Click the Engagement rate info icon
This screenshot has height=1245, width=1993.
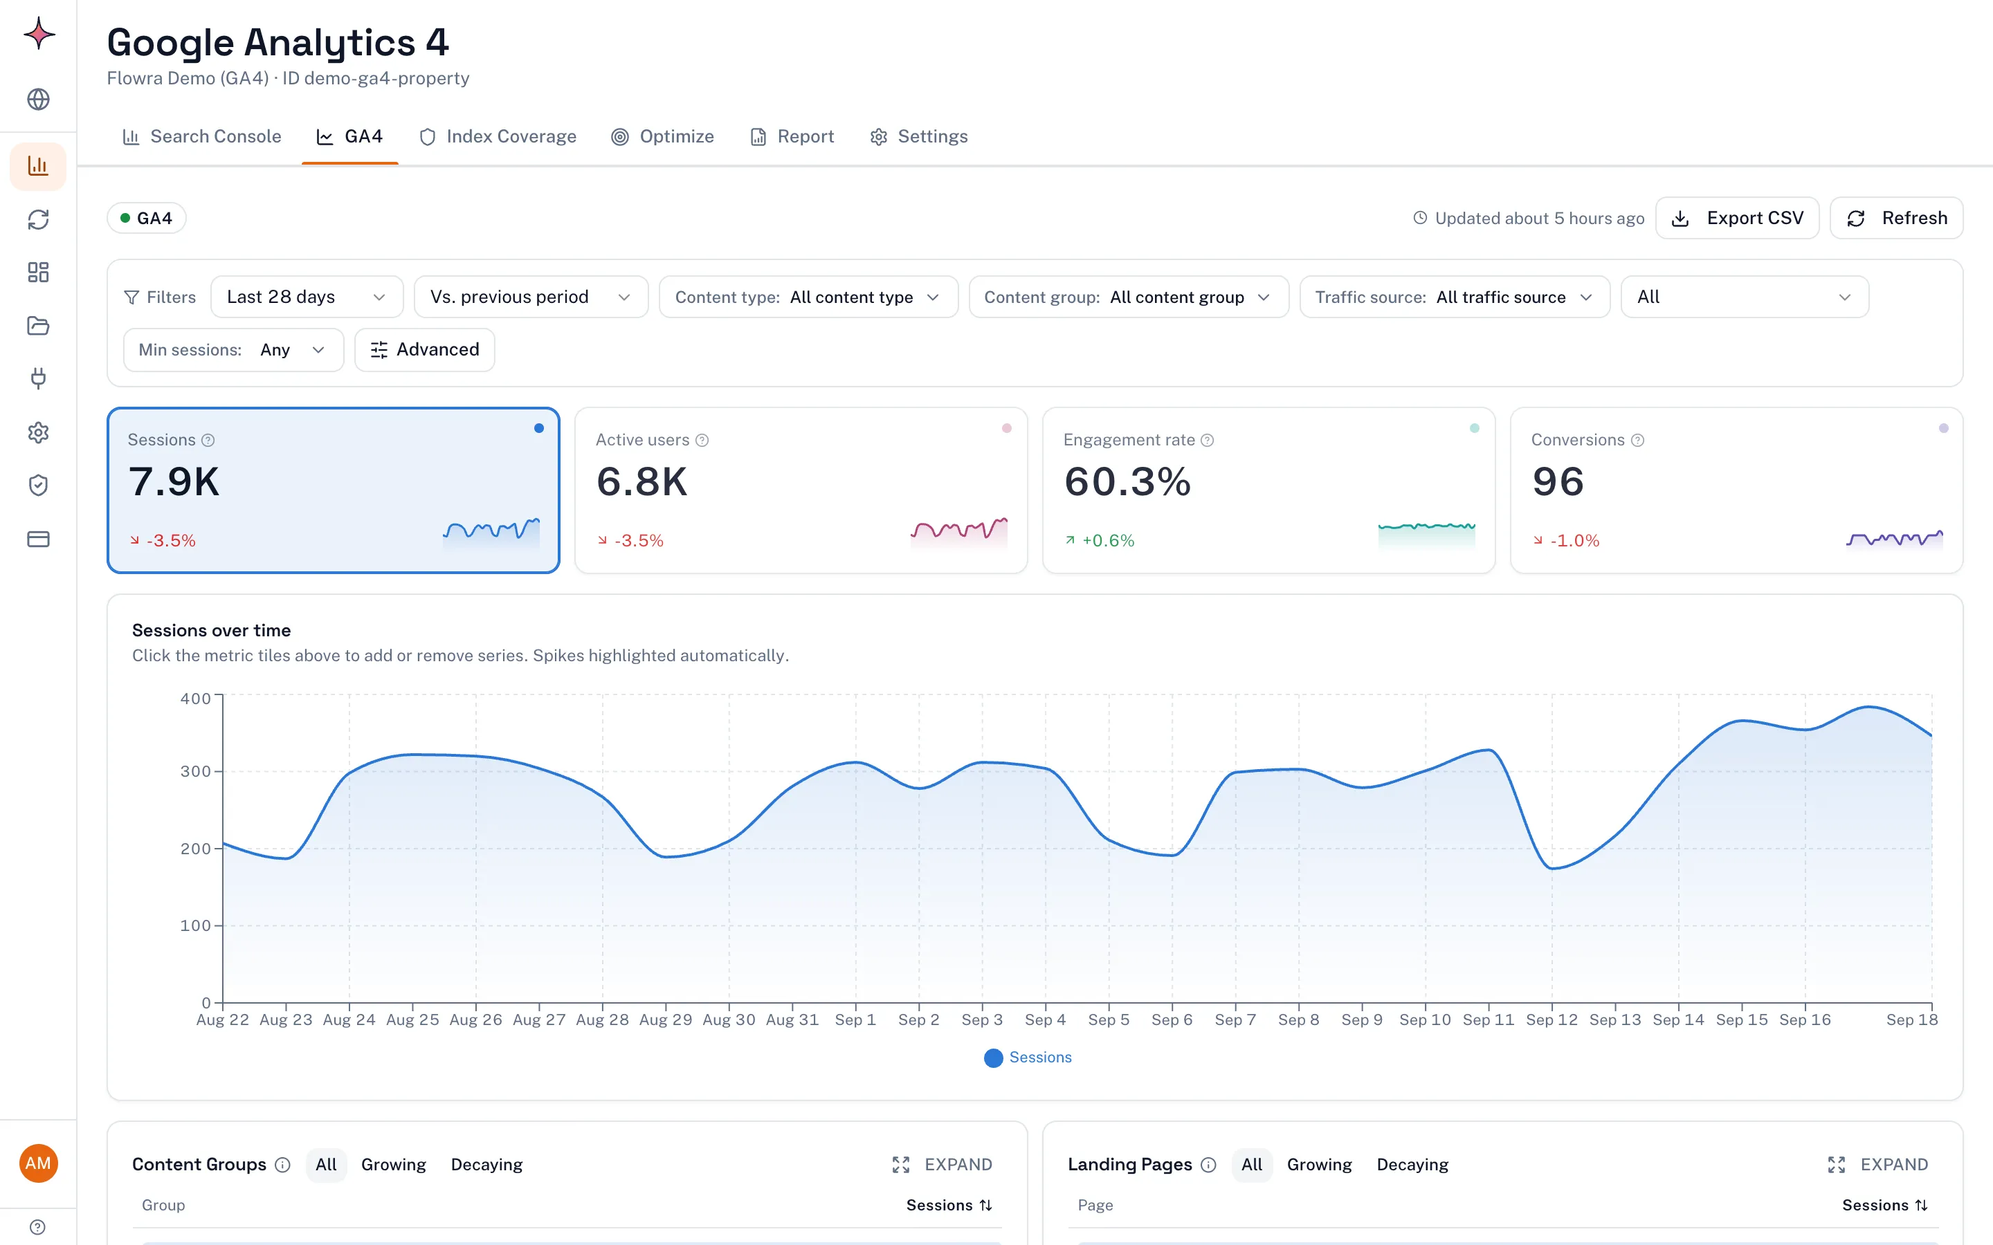[1208, 441]
